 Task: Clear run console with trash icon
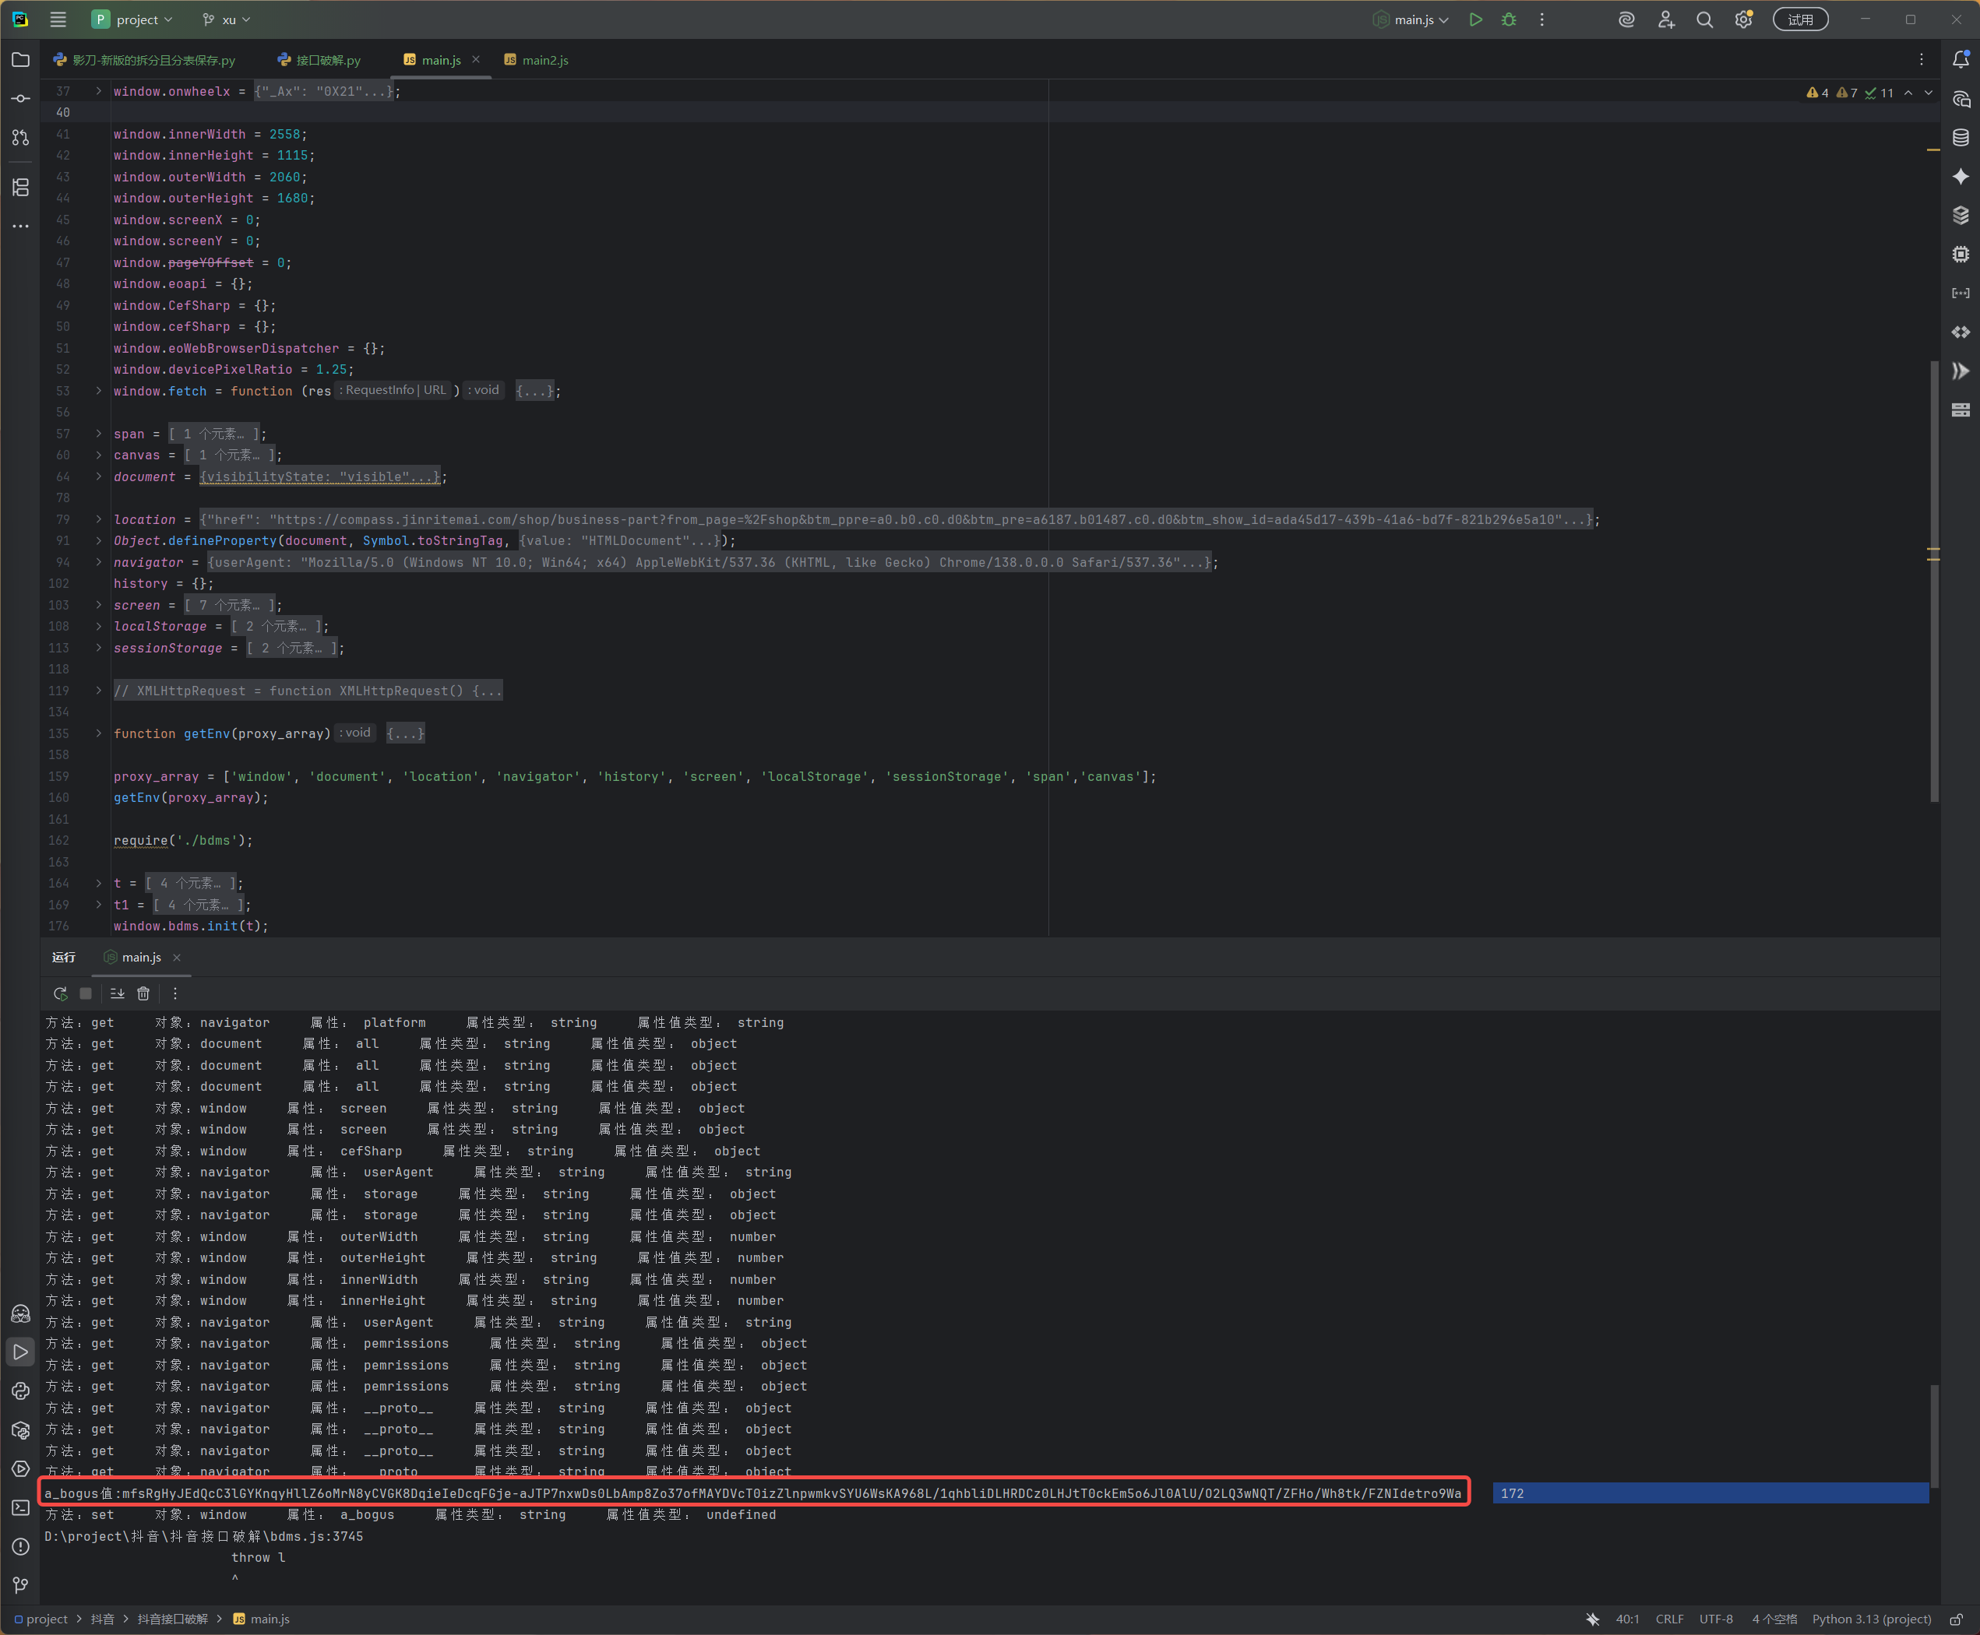click(x=143, y=993)
